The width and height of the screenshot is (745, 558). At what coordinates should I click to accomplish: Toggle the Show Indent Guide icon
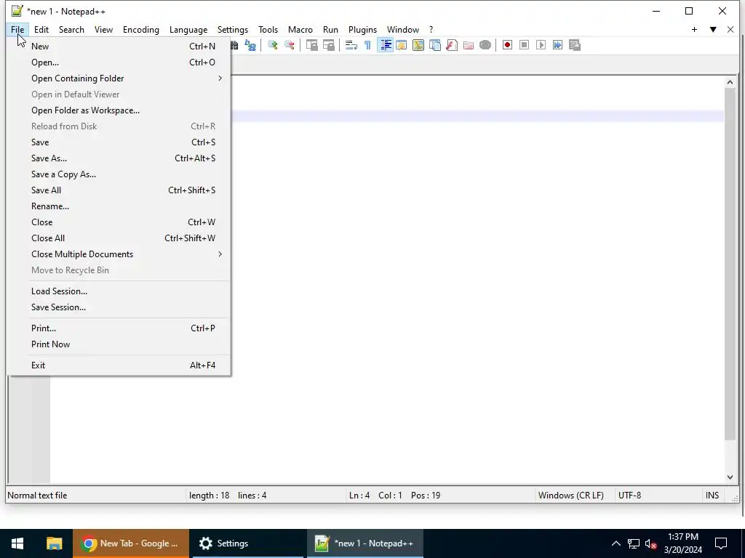click(x=386, y=45)
